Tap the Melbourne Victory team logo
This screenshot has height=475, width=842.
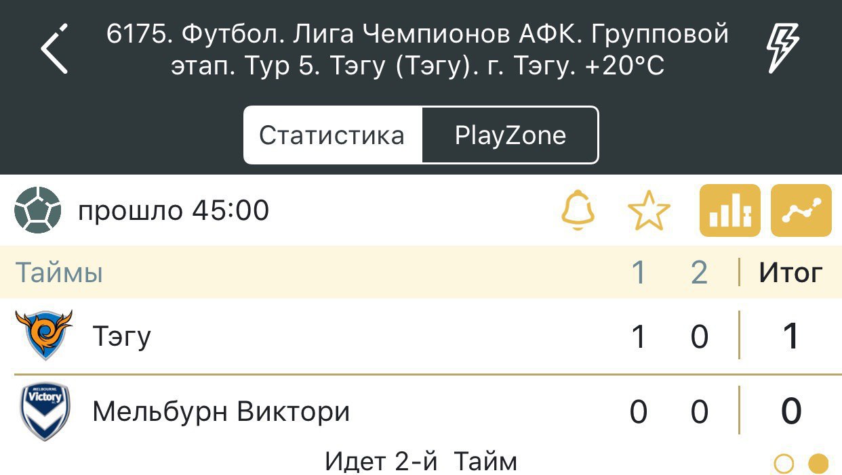click(45, 411)
